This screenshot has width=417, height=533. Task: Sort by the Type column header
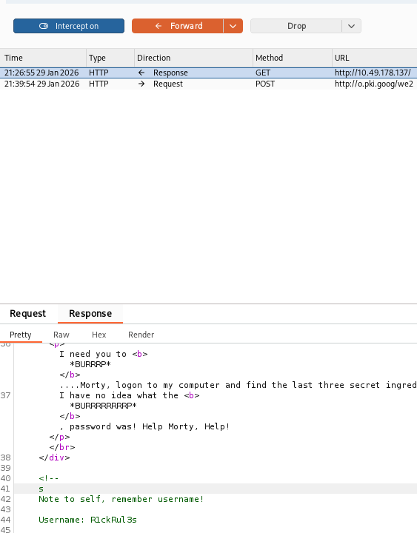(110, 58)
